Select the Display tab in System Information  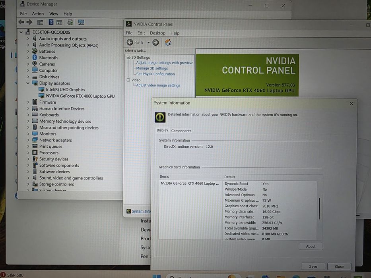(162, 130)
